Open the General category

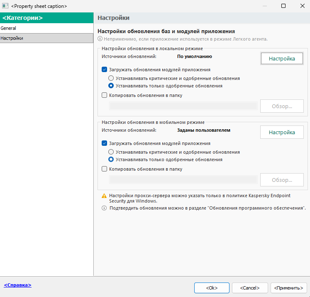click(x=46, y=28)
